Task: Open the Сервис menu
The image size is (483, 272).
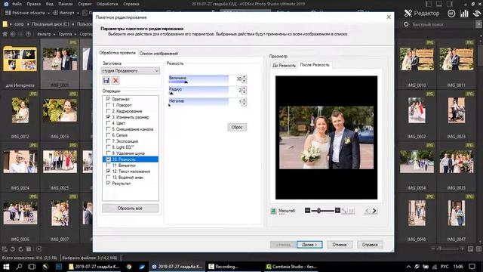Action: [85, 4]
